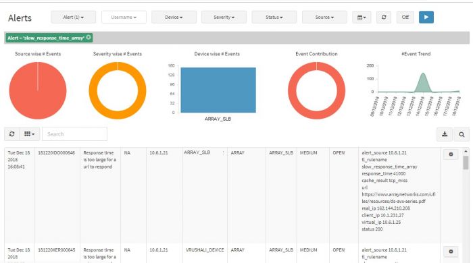473x263 pixels.
Task: Open the calendar date range picker
Action: click(x=362, y=17)
